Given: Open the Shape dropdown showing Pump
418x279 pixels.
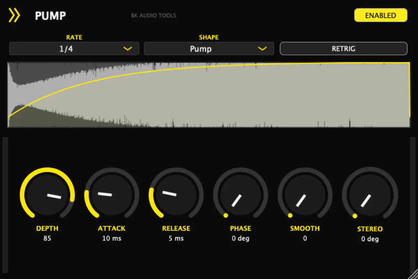Looking at the screenshot, I should pos(209,49).
